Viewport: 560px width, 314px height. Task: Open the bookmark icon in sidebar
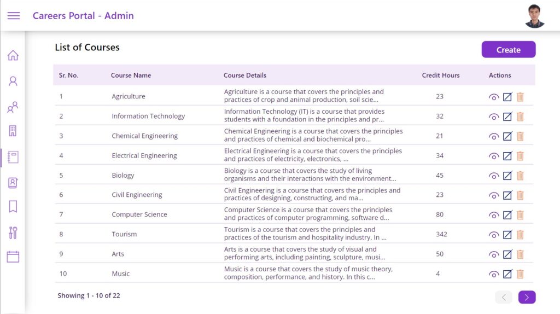(13, 206)
